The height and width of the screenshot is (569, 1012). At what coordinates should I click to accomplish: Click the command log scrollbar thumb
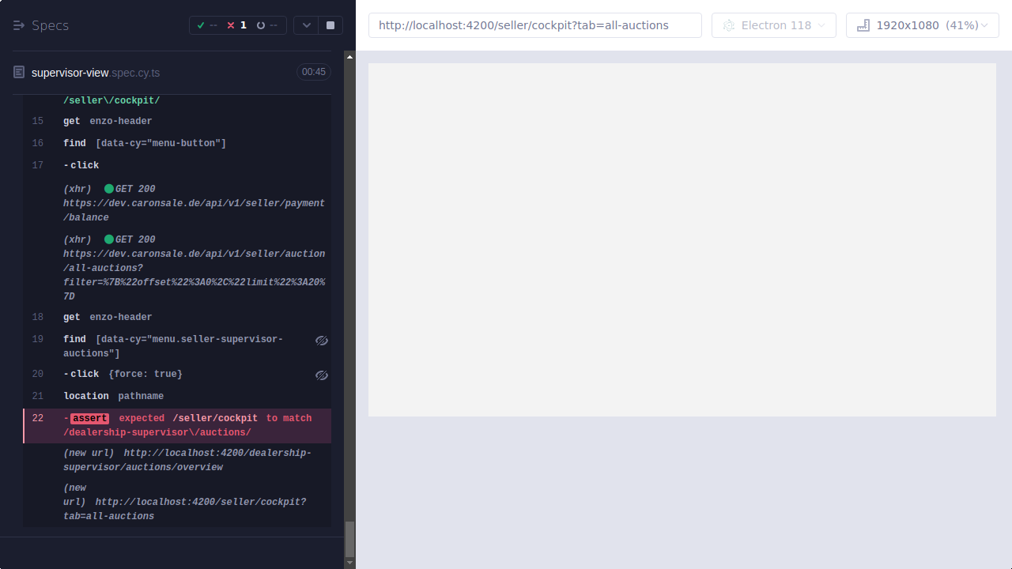pyautogui.click(x=349, y=537)
